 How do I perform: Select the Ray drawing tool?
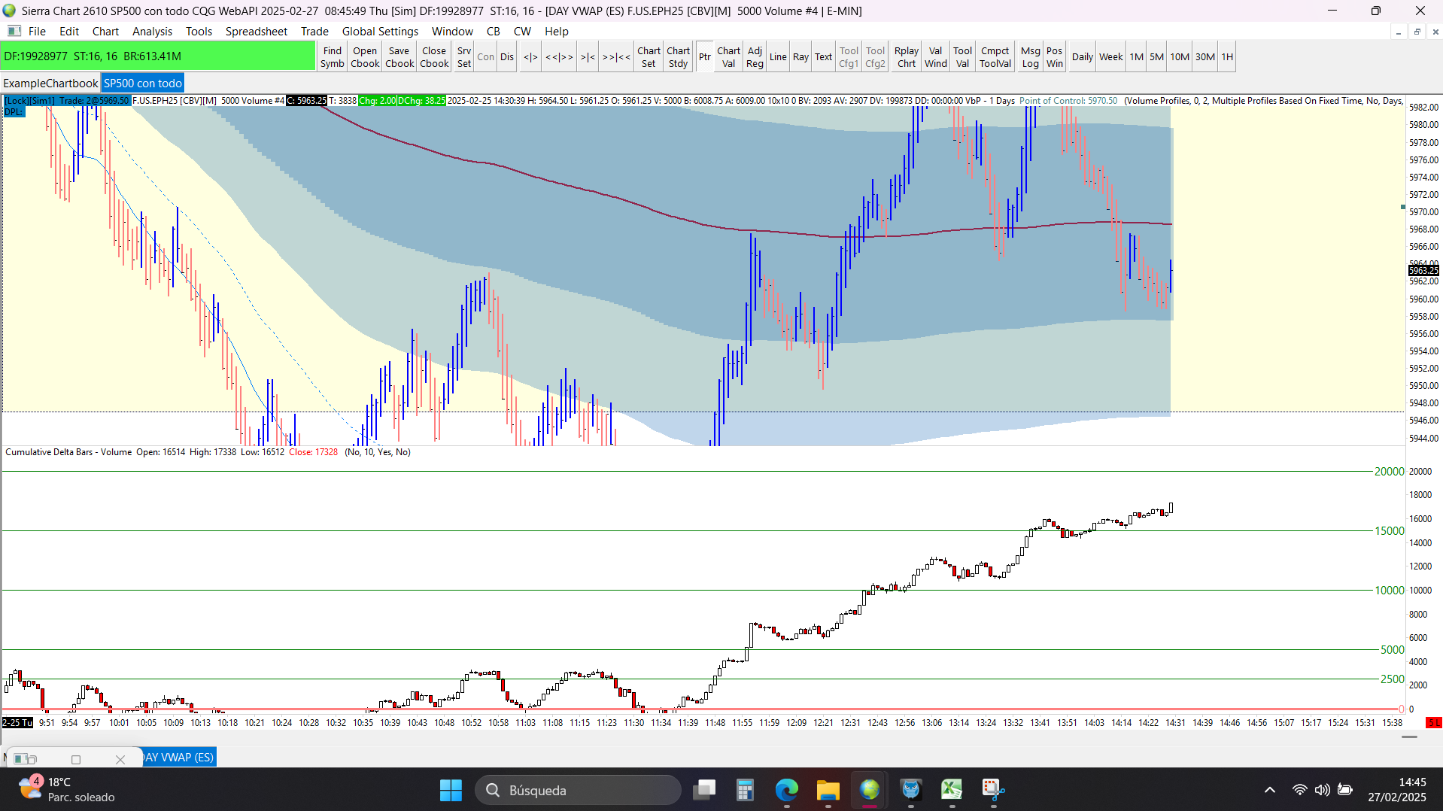pos(800,57)
